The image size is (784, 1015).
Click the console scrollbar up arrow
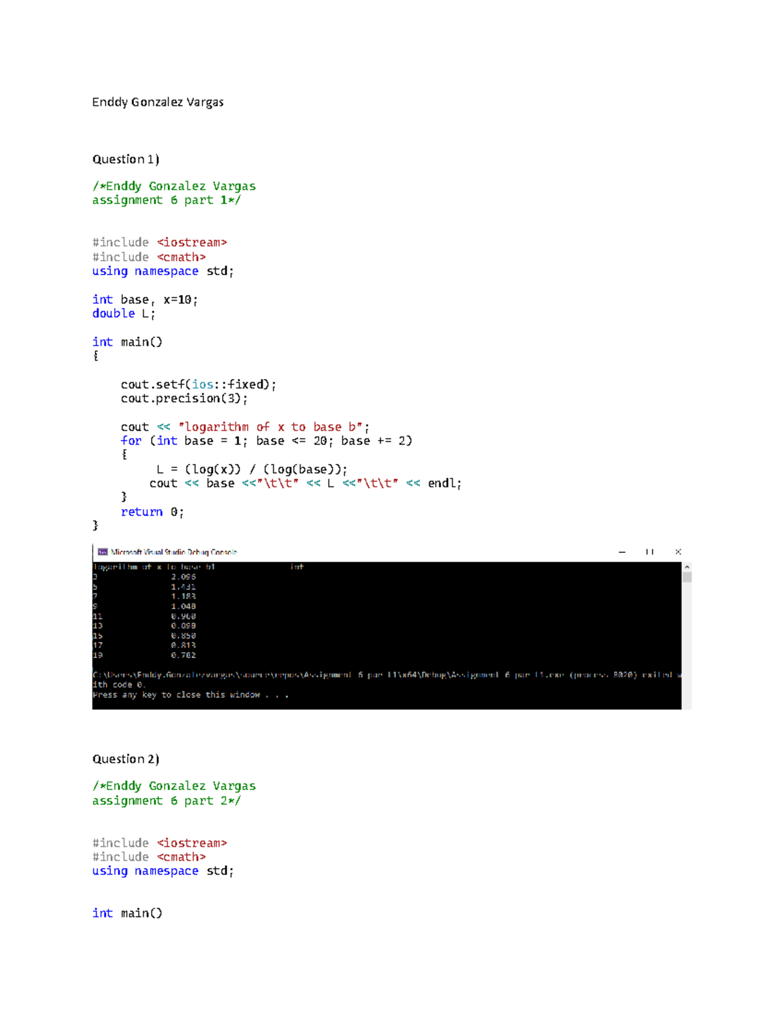coord(685,568)
